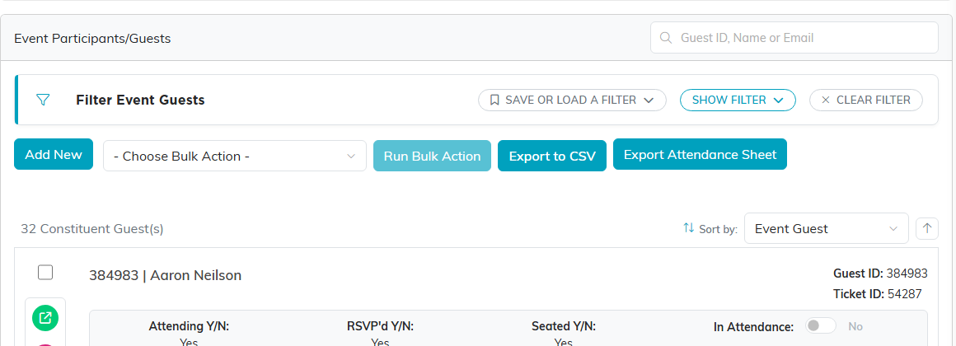The height and width of the screenshot is (346, 956).
Task: Click the green open-record icon
Action: pos(45,317)
